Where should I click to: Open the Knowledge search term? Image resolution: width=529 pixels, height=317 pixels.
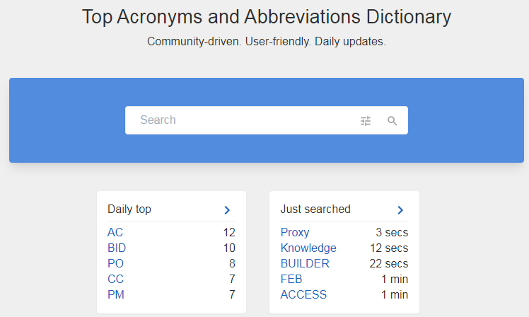tap(308, 248)
